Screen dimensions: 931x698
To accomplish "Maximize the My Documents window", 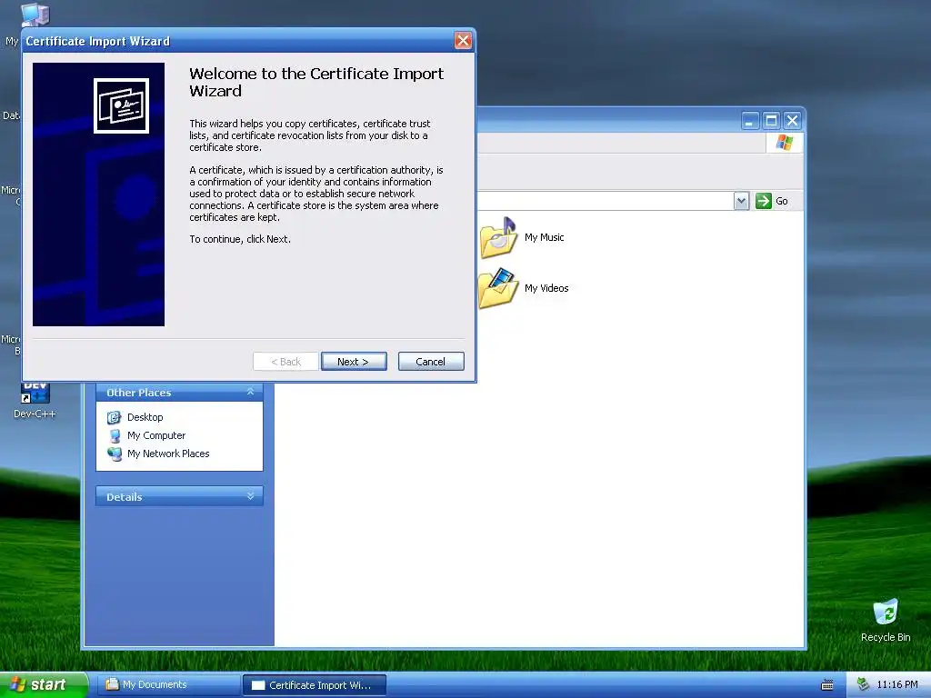I will (x=771, y=121).
